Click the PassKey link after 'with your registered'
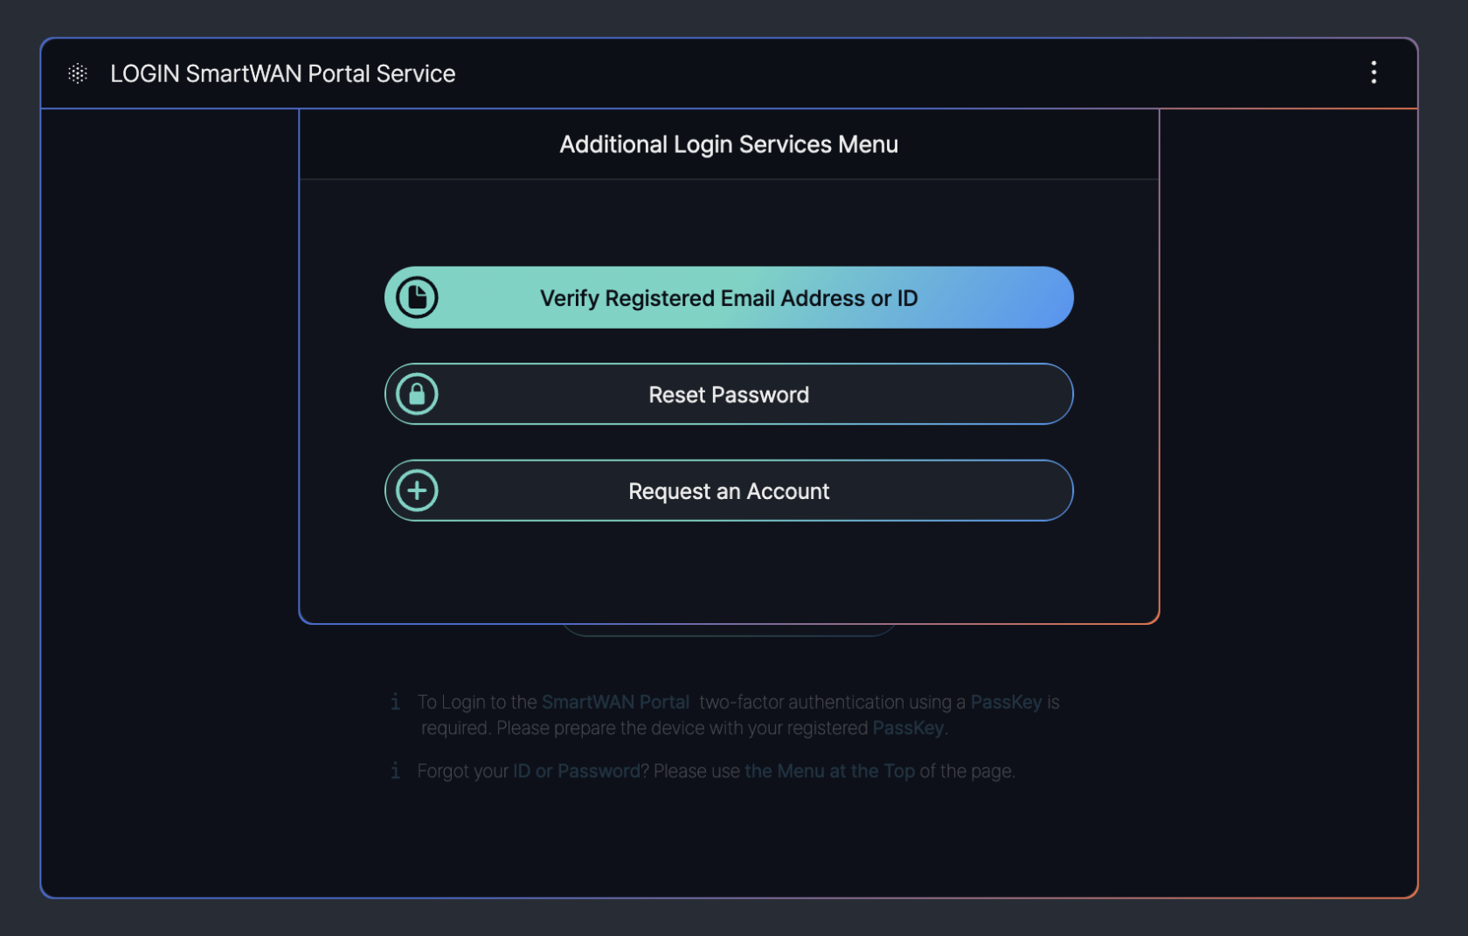Viewport: 1468px width, 936px height. click(x=908, y=728)
